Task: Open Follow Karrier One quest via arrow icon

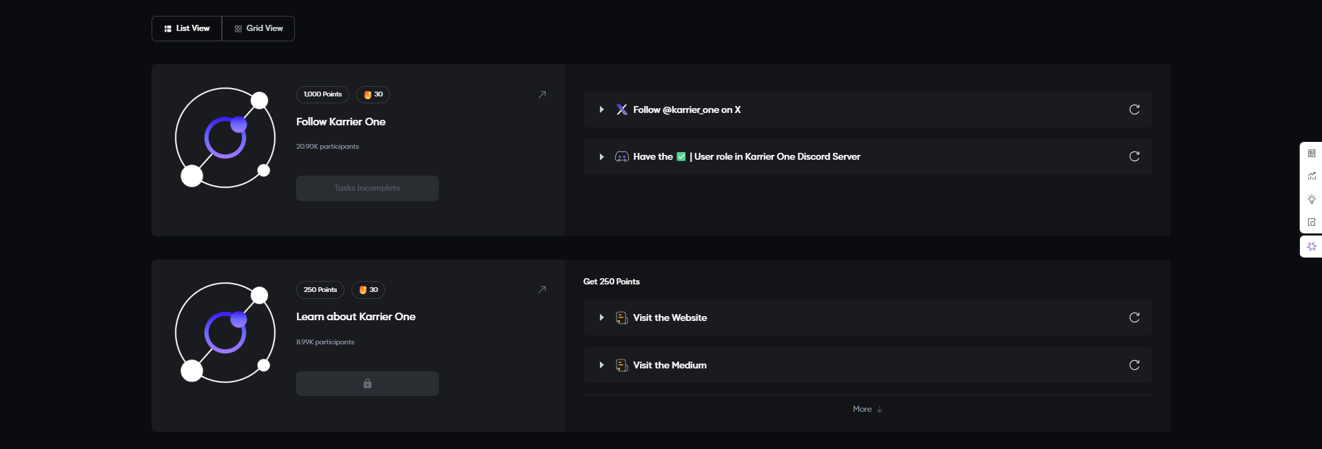Action: point(542,94)
